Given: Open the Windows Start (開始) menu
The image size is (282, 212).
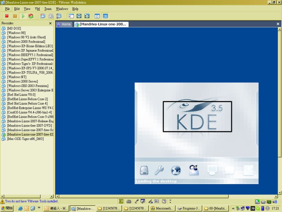Looking at the screenshot, I should (x=7, y=208).
